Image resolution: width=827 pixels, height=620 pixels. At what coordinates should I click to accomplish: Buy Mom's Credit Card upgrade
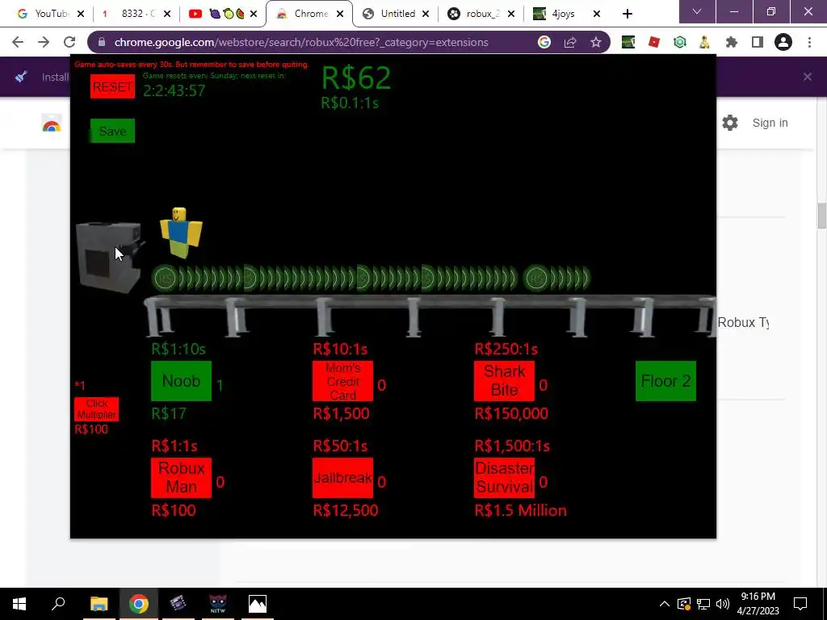pyautogui.click(x=342, y=381)
